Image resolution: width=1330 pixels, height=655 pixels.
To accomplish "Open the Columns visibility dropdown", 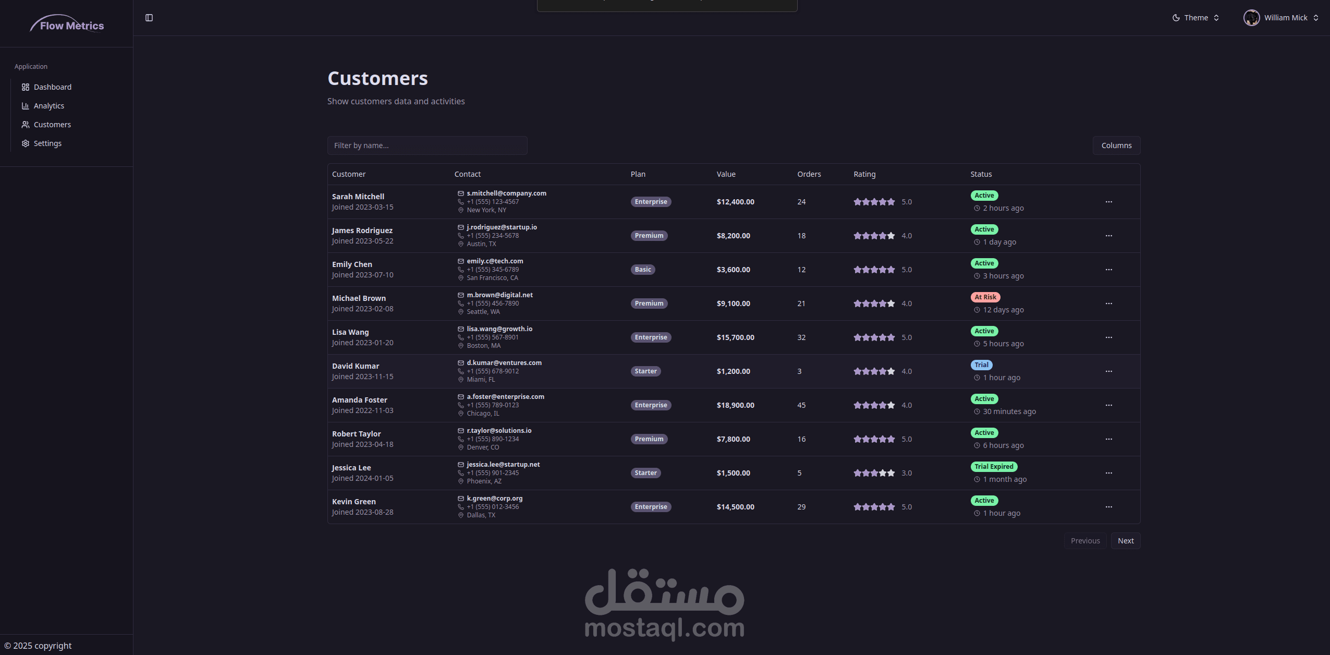I will (x=1116, y=145).
